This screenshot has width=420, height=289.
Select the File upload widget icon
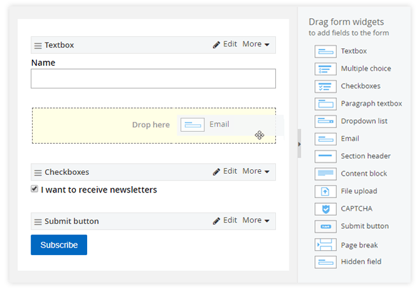click(x=325, y=191)
